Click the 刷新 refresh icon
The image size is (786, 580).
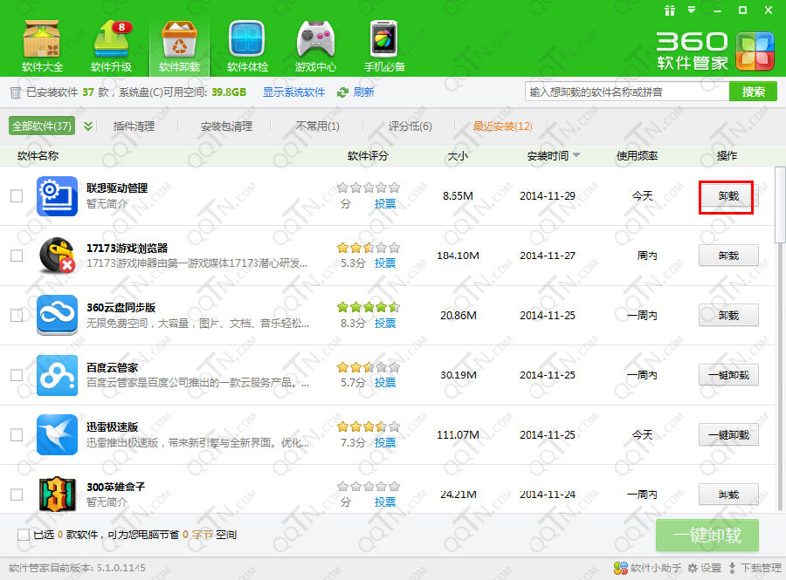click(x=343, y=92)
